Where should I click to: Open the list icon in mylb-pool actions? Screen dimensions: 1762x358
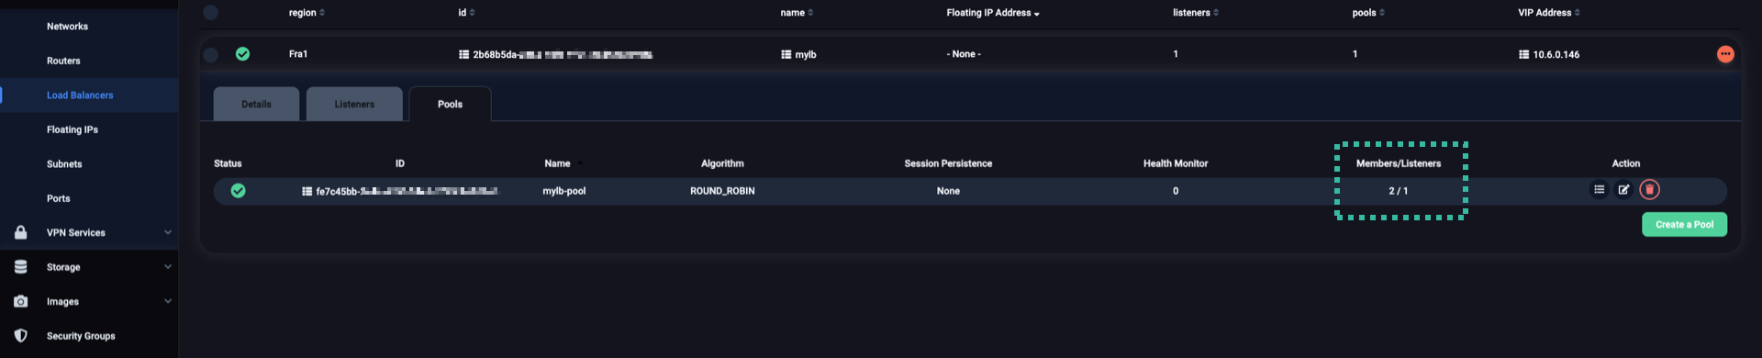pos(1599,190)
